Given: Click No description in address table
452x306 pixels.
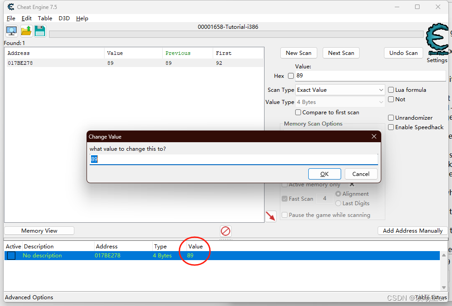Looking at the screenshot, I should 42,255.
